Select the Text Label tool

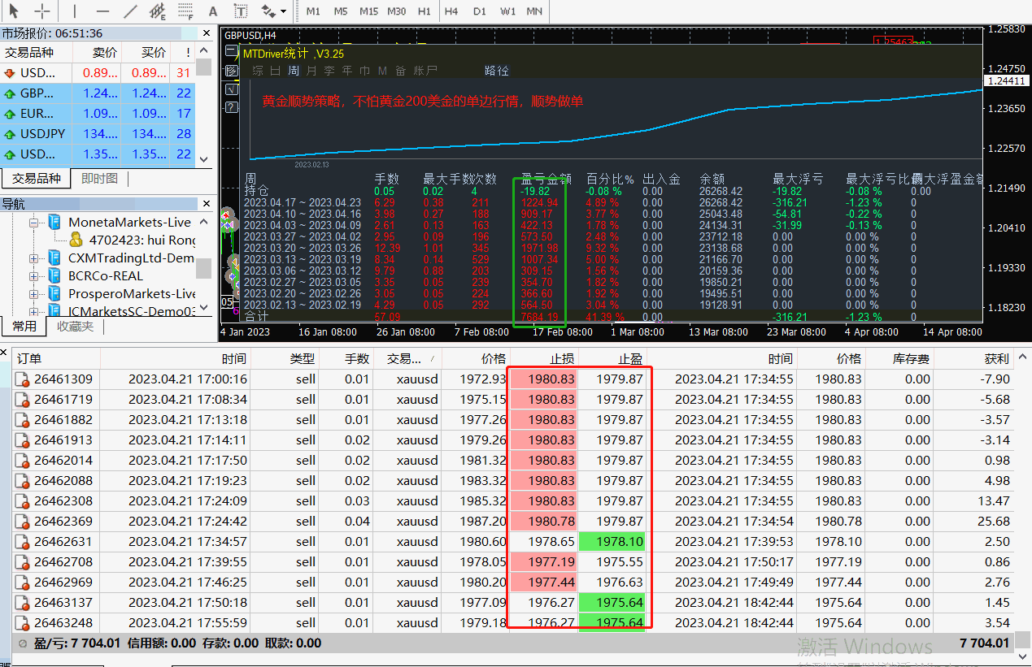(240, 11)
